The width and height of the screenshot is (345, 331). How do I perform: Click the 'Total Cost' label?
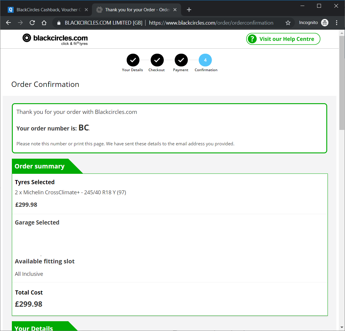tap(29, 292)
